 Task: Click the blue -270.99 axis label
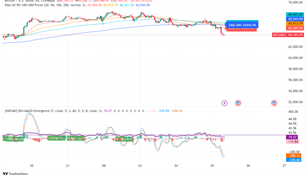[294, 160]
